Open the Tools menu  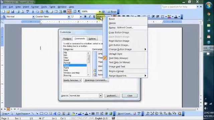44,7
